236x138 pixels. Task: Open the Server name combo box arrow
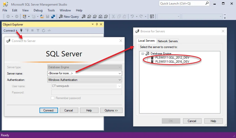coord(120,74)
